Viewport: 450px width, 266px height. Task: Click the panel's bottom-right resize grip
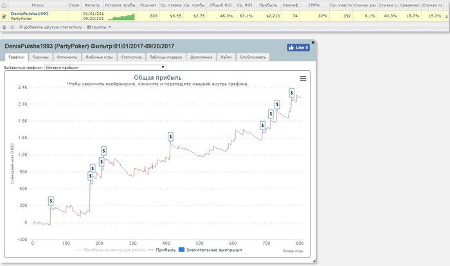[x=314, y=261]
